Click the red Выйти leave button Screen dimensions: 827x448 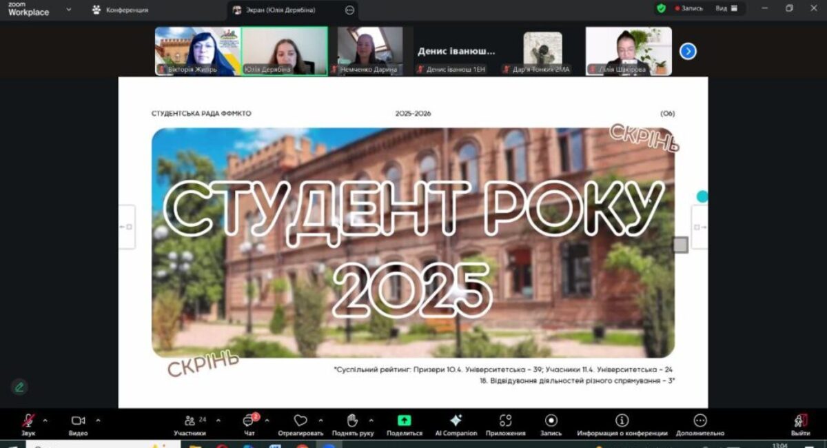pos(800,422)
